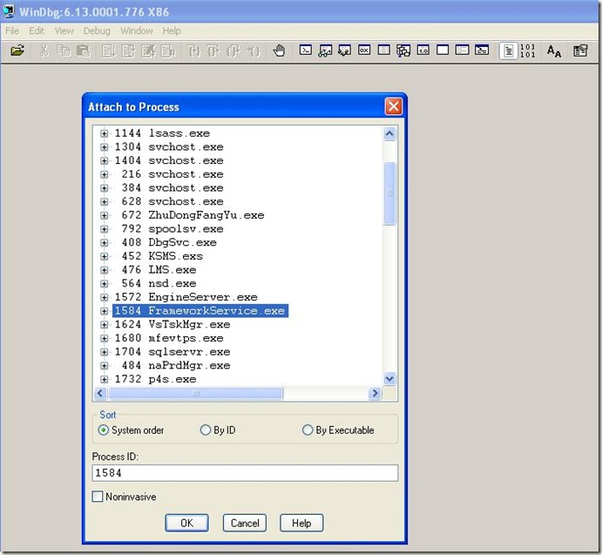The width and height of the screenshot is (602, 555).
Task: Open the Options toolbar icon
Action: [580, 51]
